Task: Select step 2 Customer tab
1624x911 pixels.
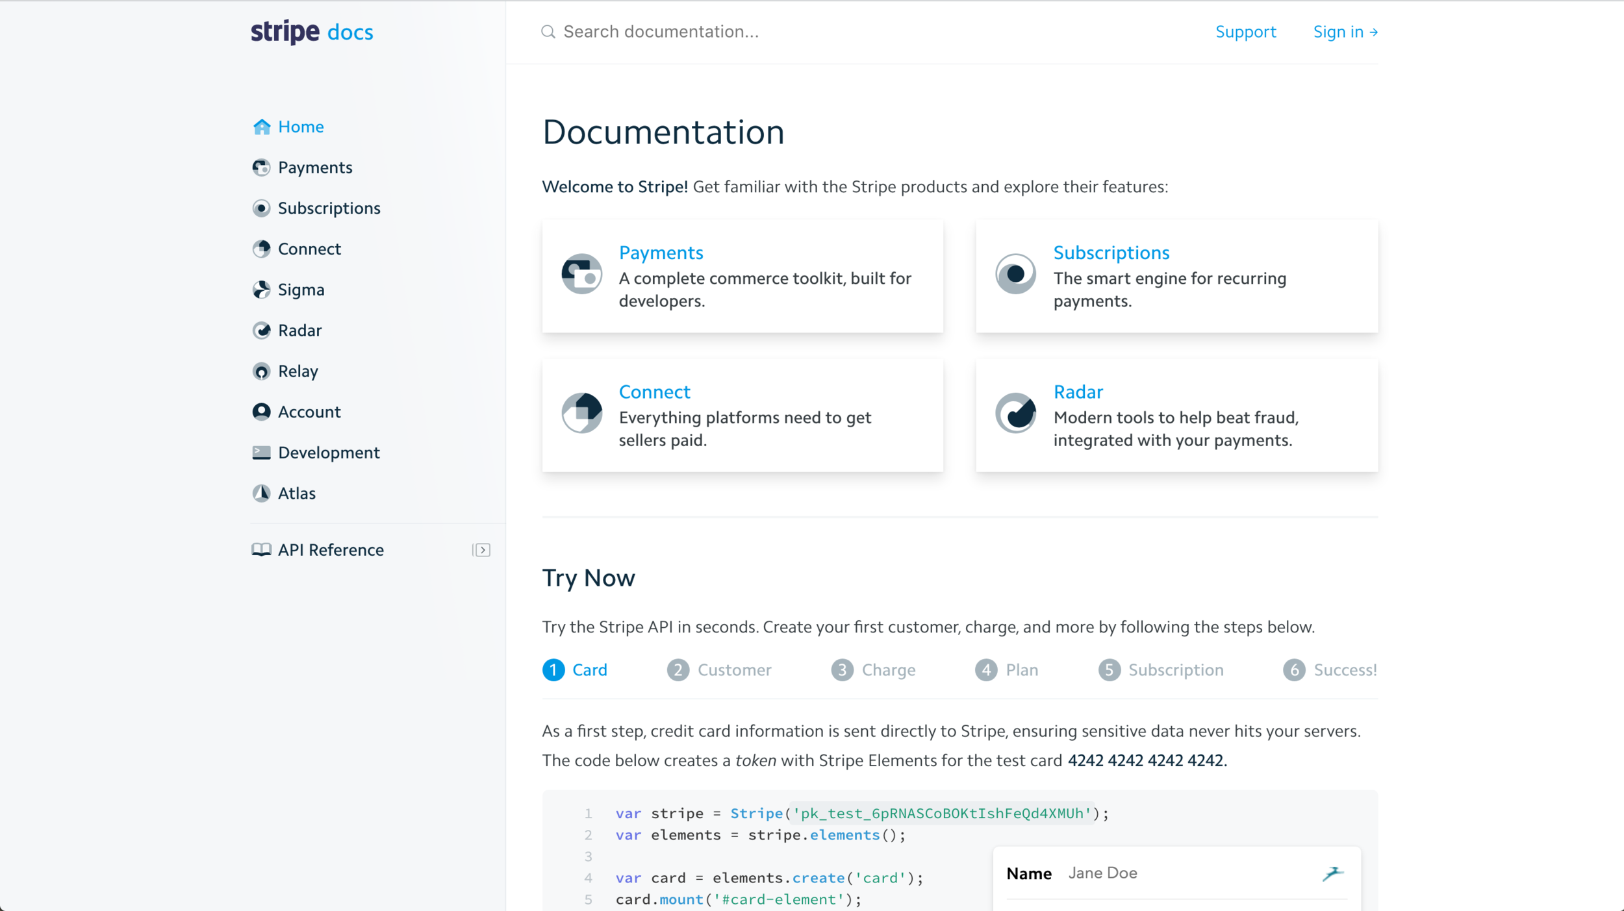Action: [x=719, y=669]
